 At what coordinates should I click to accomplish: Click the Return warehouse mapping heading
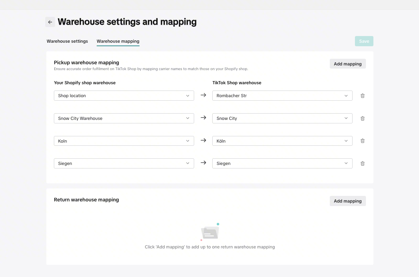(86, 200)
